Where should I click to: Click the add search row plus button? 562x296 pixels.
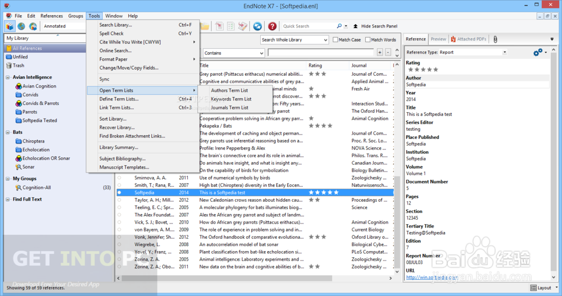click(x=380, y=53)
